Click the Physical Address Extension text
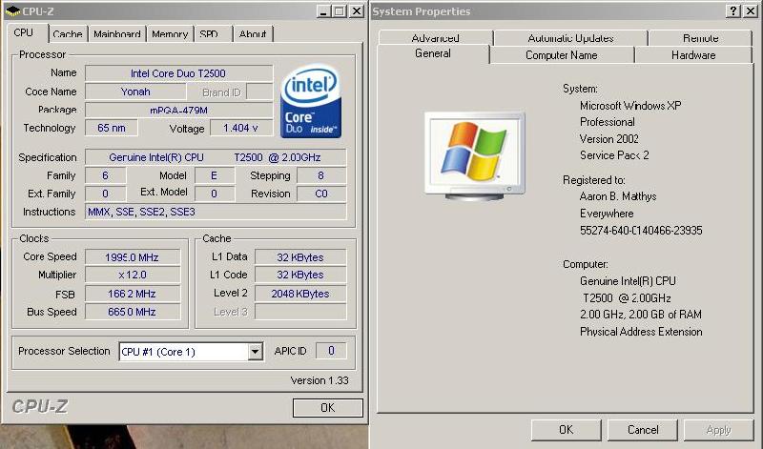 coord(641,332)
